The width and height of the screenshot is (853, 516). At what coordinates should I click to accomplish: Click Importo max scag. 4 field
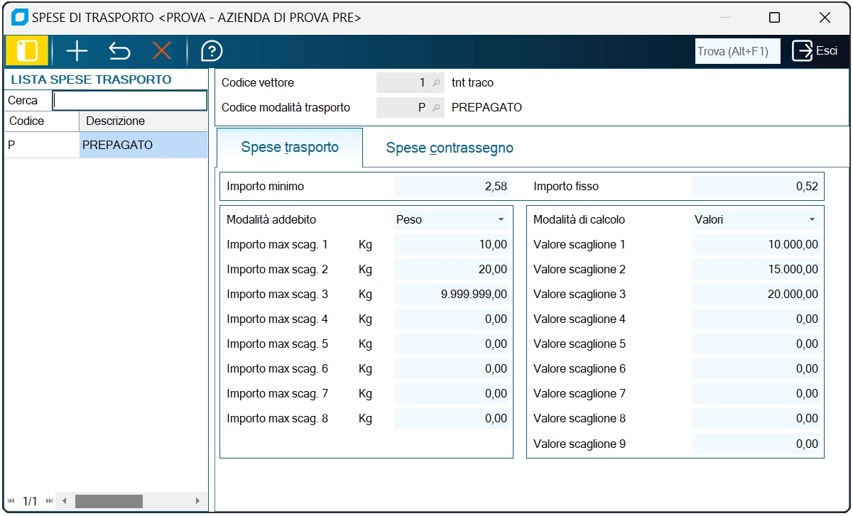[451, 319]
